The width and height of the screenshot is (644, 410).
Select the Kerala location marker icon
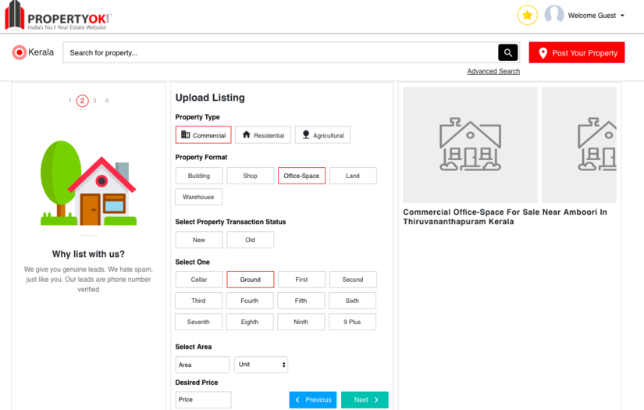click(19, 52)
